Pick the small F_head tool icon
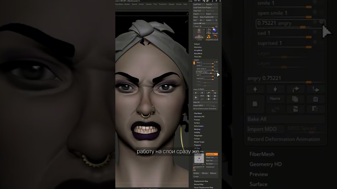 [209, 31]
